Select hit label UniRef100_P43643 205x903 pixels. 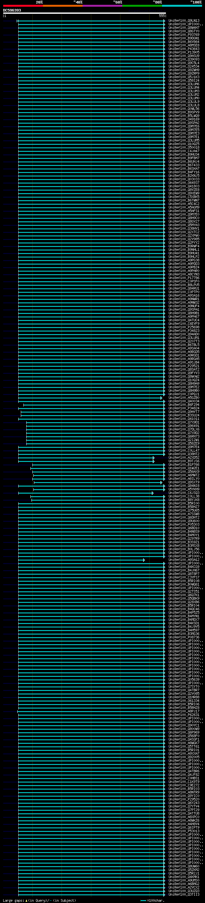tap(184, 49)
